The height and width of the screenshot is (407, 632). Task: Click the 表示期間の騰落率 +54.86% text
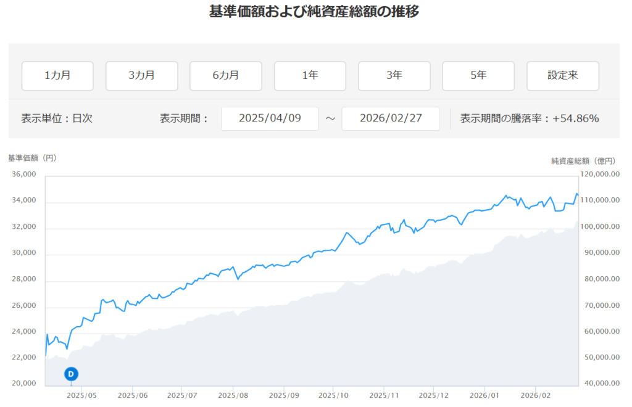tap(530, 118)
